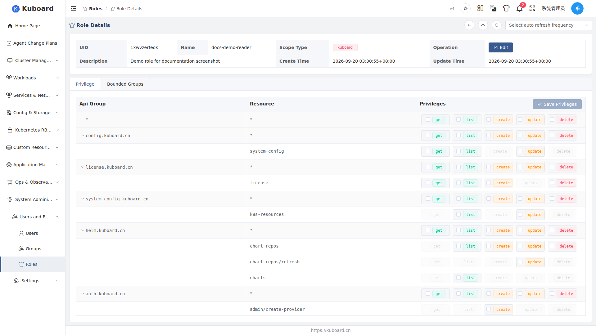Click the up arrow navigation icon

click(483, 25)
